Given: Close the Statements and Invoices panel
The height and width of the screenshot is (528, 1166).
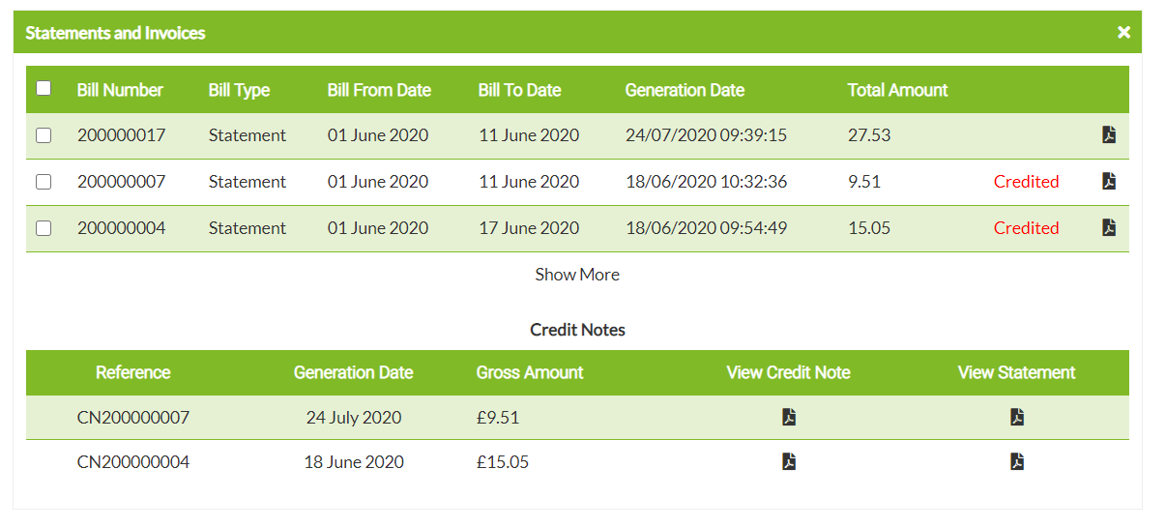Looking at the screenshot, I should click(x=1123, y=33).
